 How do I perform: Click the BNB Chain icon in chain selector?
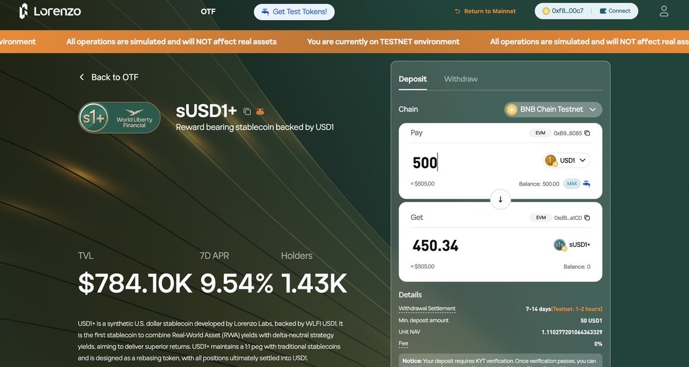[x=511, y=109]
